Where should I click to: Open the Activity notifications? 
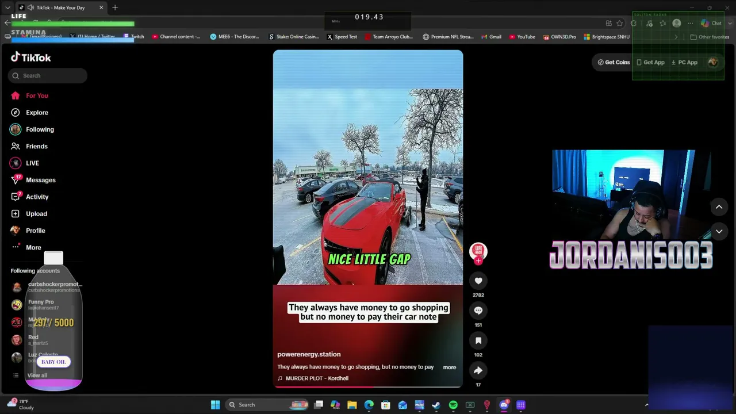point(37,197)
